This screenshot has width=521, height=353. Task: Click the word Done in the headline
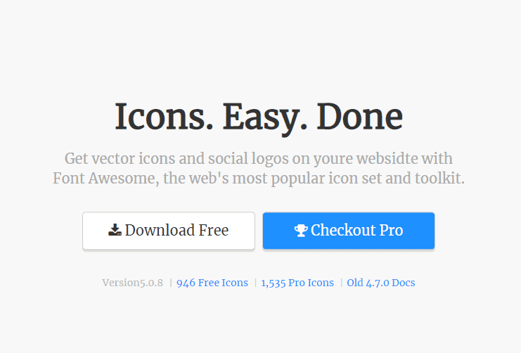360,116
